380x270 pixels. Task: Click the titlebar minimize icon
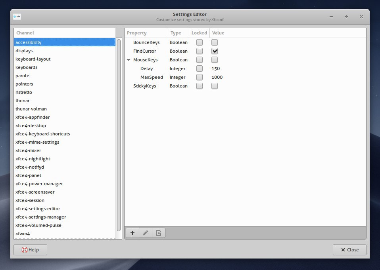click(x=331, y=17)
